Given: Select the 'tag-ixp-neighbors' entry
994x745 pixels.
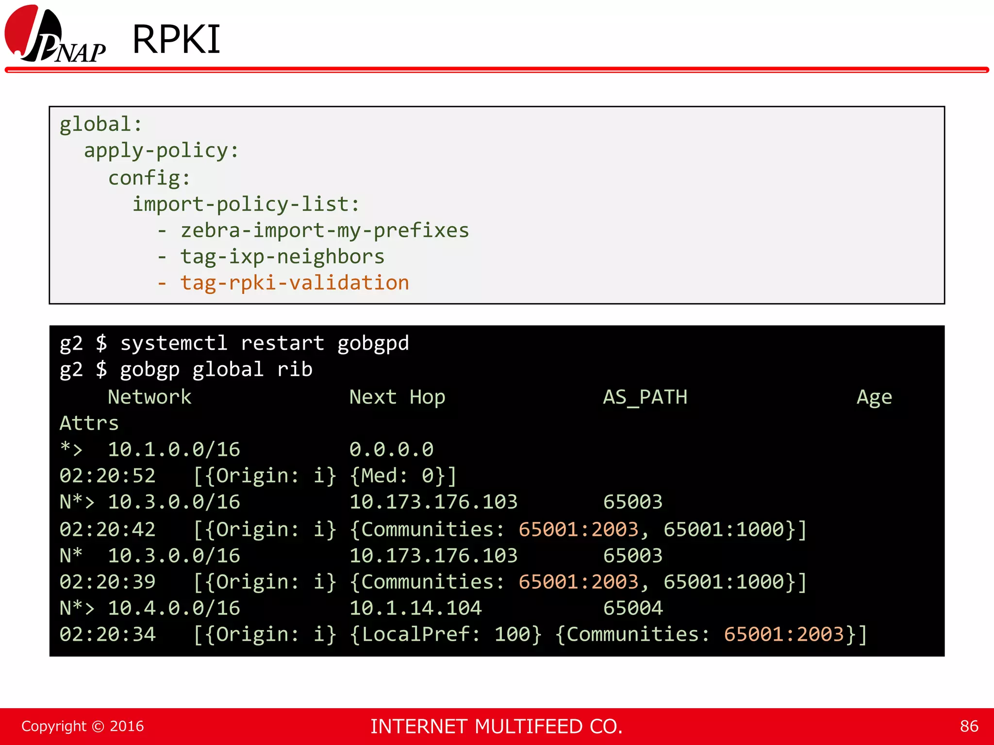Looking at the screenshot, I should (282, 257).
